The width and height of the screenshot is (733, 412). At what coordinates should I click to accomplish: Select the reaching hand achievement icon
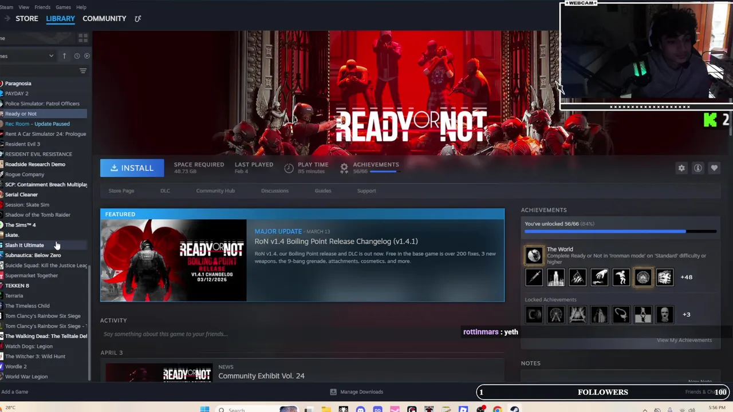(599, 277)
